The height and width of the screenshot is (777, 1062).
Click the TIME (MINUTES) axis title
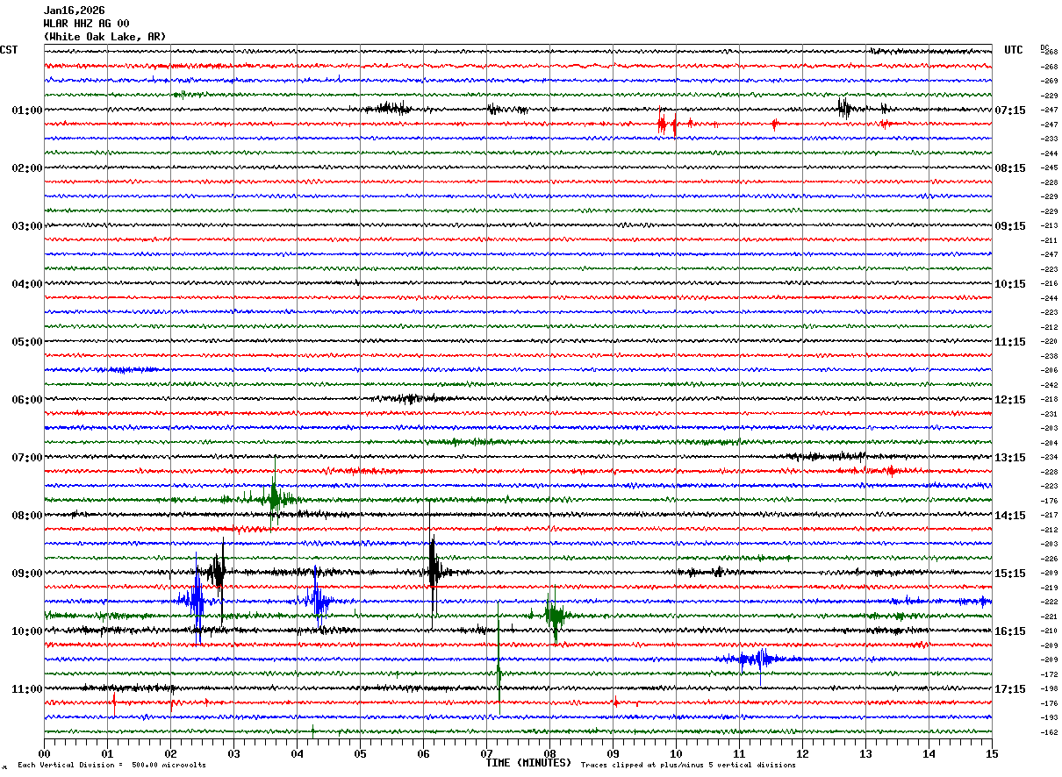click(528, 763)
